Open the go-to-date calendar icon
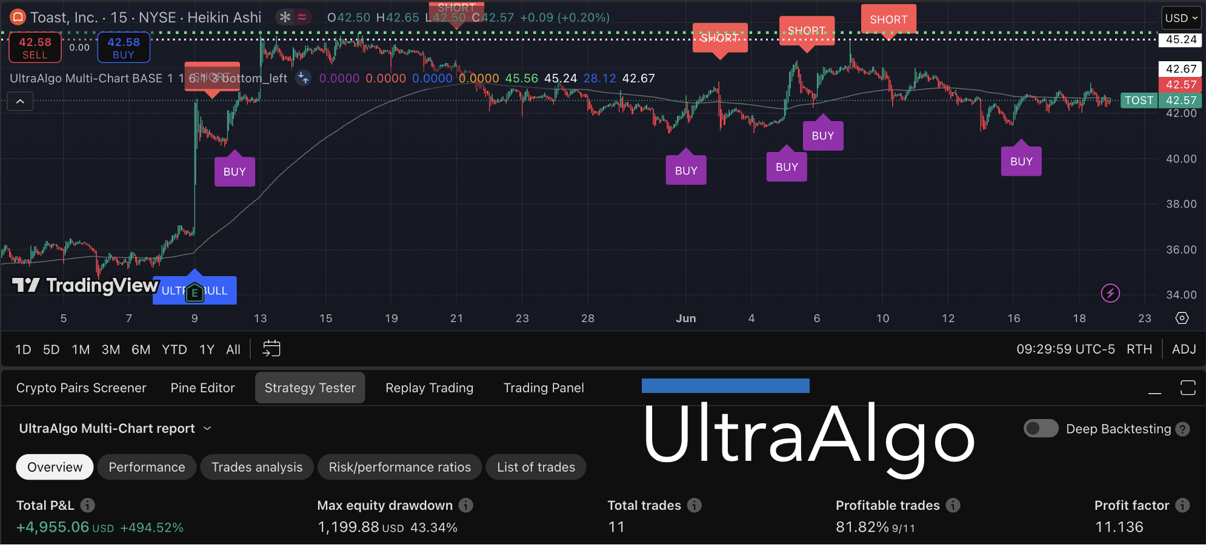The image size is (1206, 545). (x=271, y=349)
